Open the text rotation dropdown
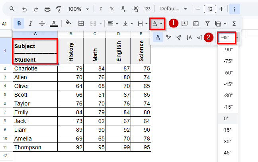The height and width of the screenshot is (162, 258). tap(157, 23)
